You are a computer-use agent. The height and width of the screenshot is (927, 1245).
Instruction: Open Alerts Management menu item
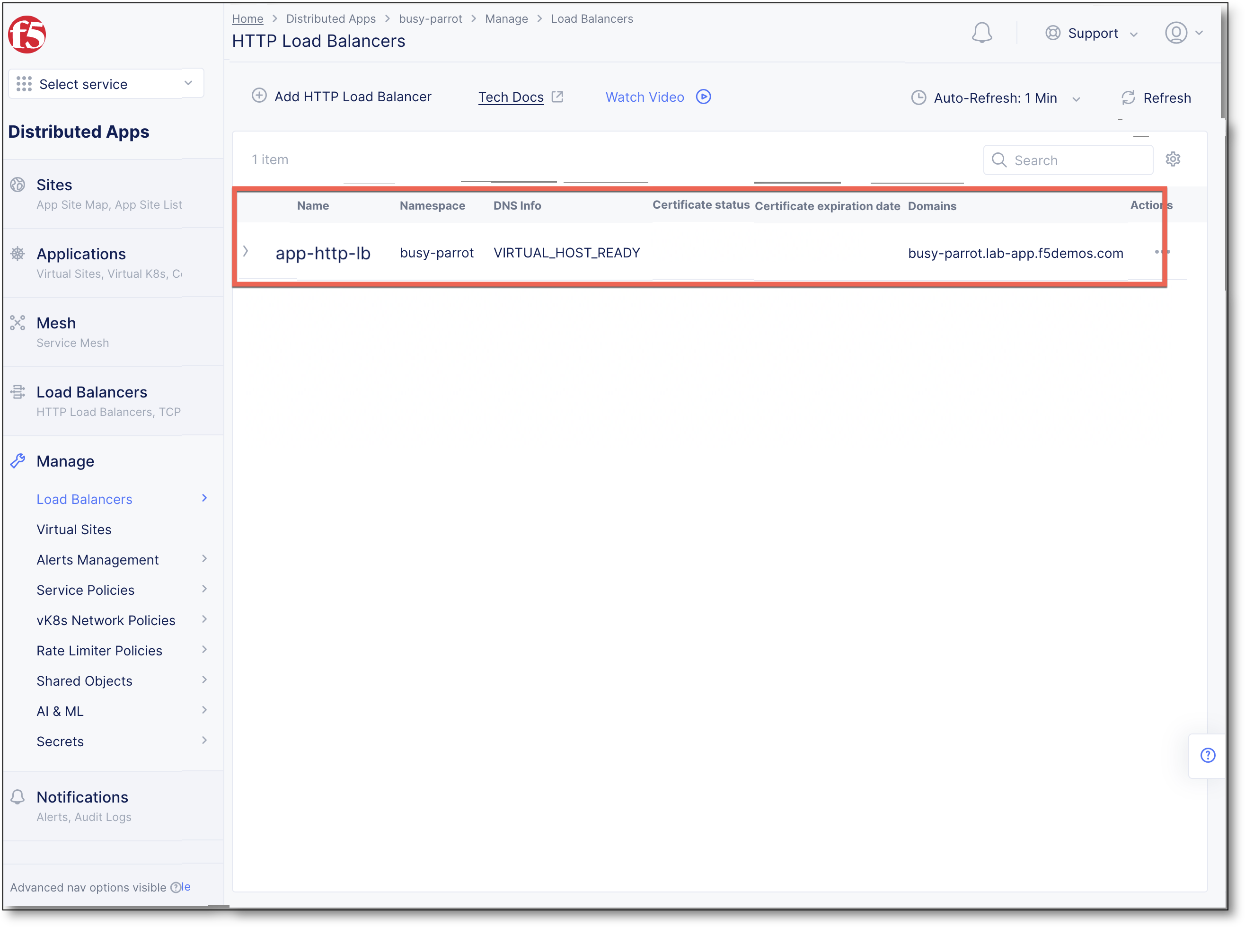[97, 559]
